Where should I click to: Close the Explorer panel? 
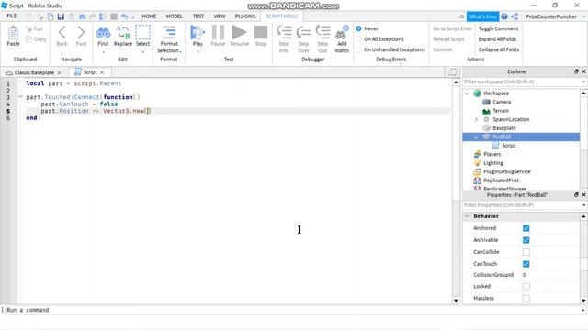pos(583,71)
